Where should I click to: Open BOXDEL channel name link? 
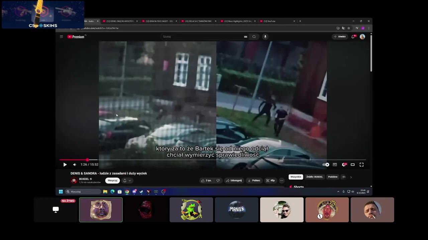pyautogui.click(x=84, y=179)
